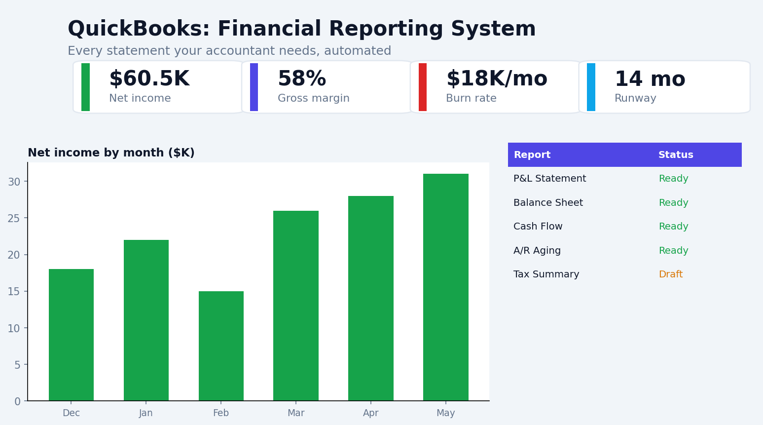Click the purple accent bar on Gross margin card
This screenshot has height=425, width=763.
tap(254, 87)
